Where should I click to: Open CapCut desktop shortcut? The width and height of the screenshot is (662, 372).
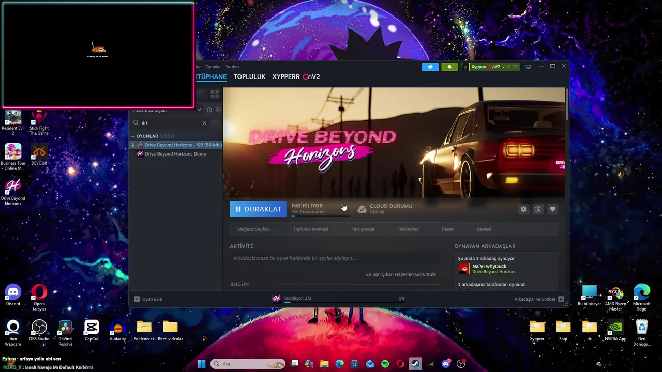92,331
